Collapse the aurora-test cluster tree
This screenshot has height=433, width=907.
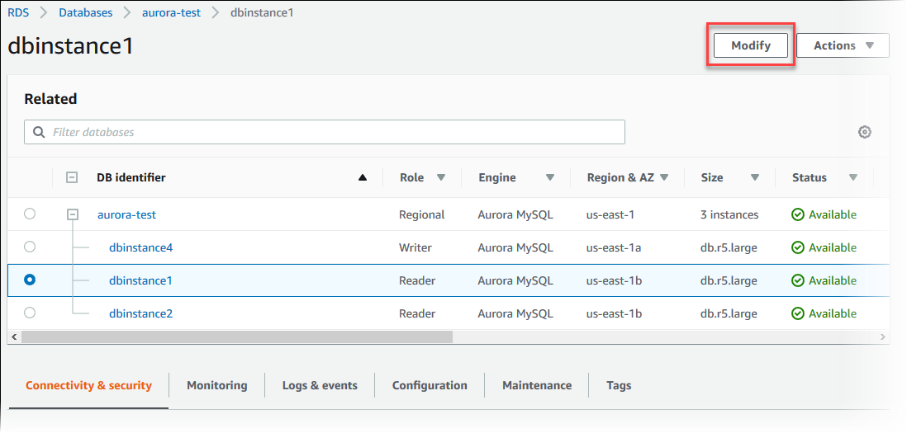coord(72,214)
